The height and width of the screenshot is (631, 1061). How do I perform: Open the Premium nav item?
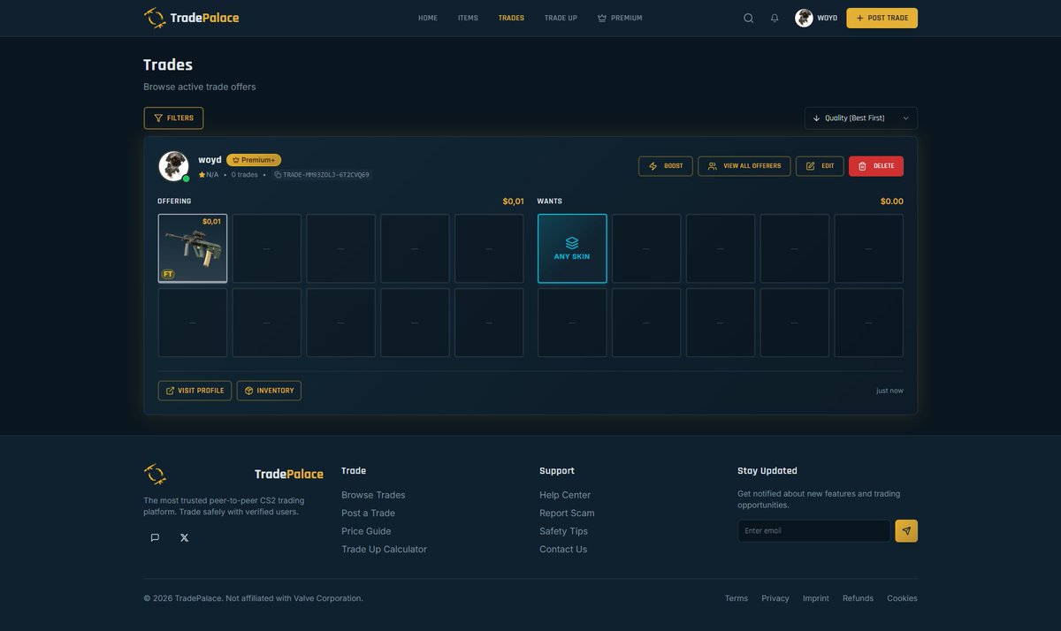click(620, 18)
